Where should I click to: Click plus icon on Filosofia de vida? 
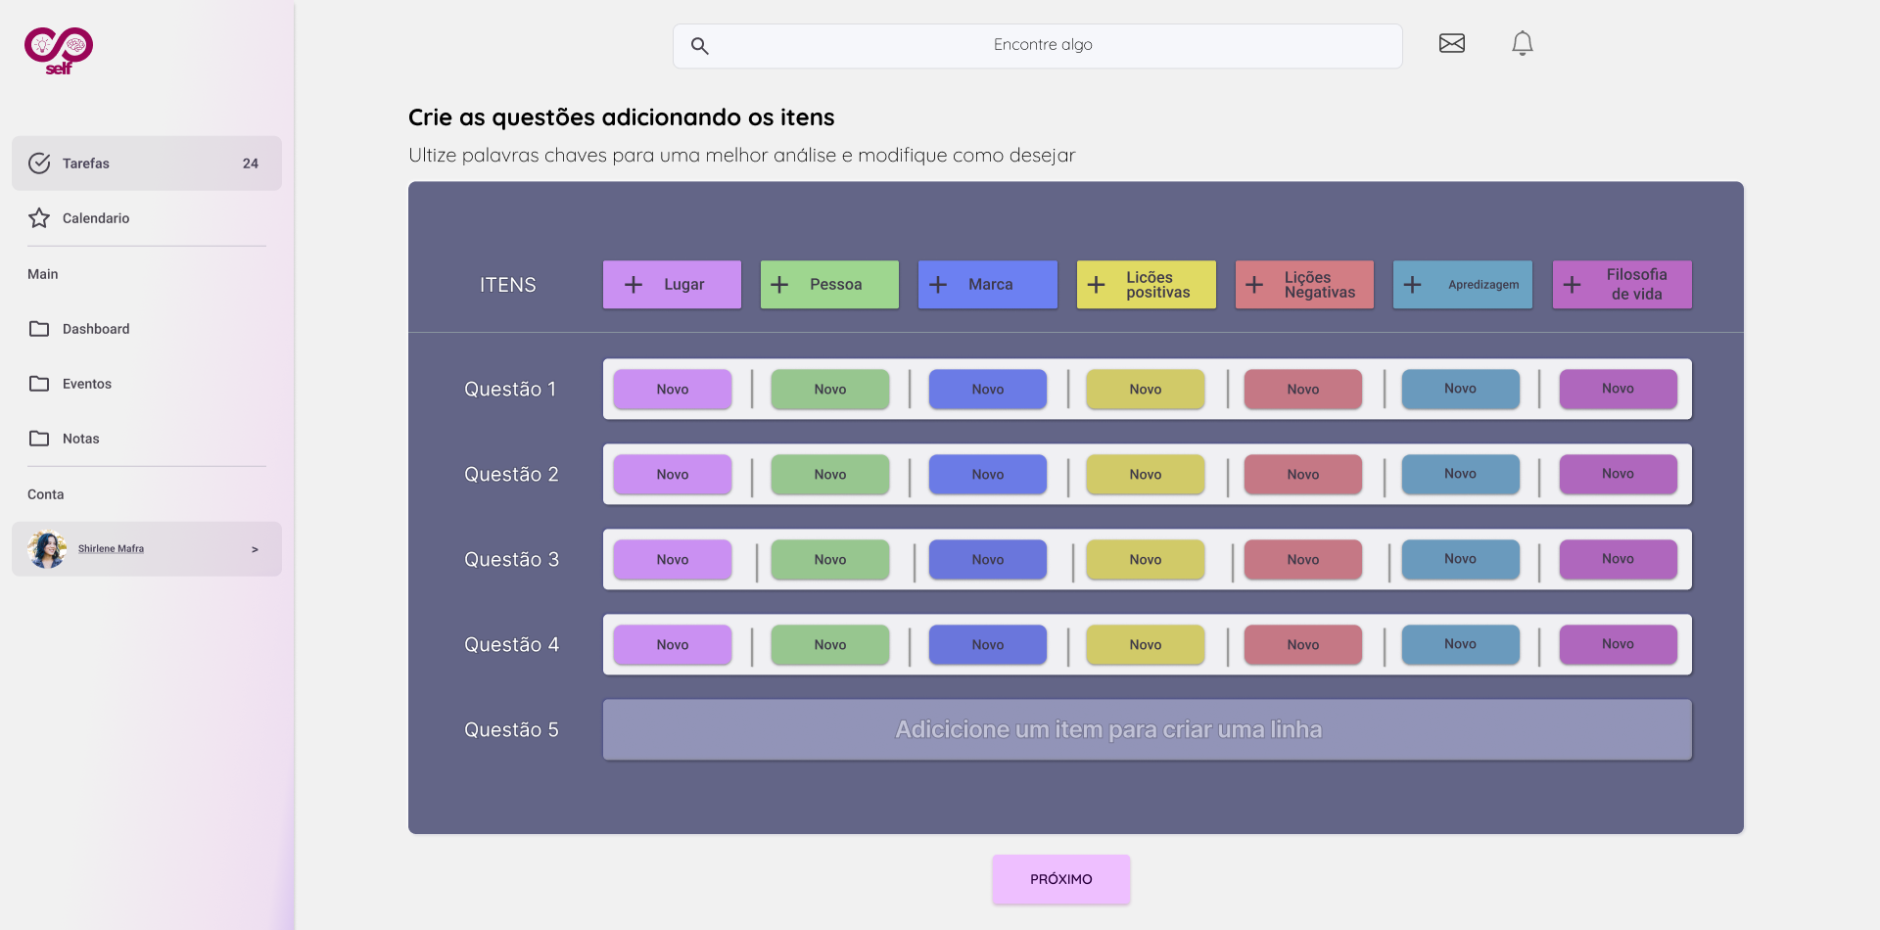coord(1573,285)
